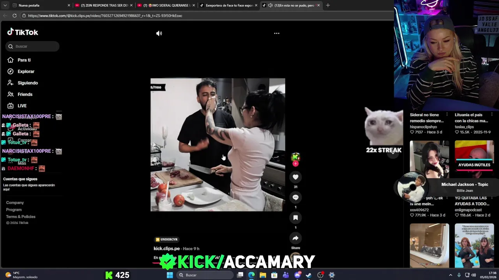Mute the TikTok tab via speaker icon
The height and width of the screenshot is (280, 499).
[270, 5]
